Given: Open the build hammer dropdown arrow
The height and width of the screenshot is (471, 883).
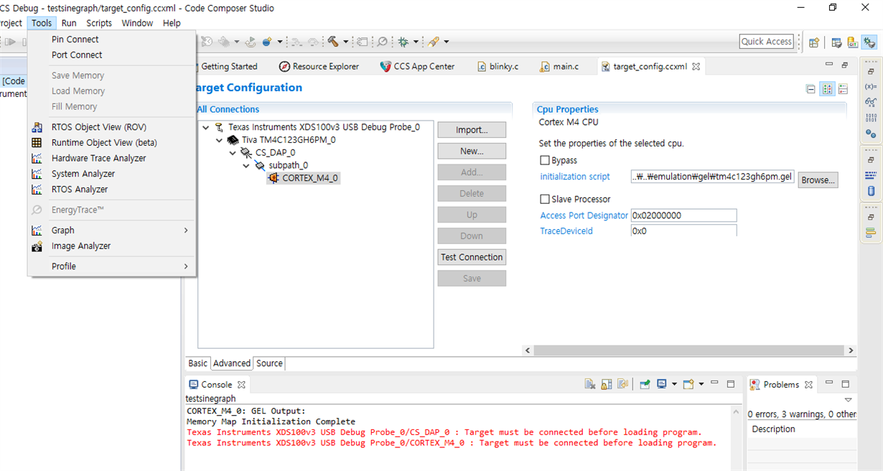Looking at the screenshot, I should pyautogui.click(x=345, y=42).
